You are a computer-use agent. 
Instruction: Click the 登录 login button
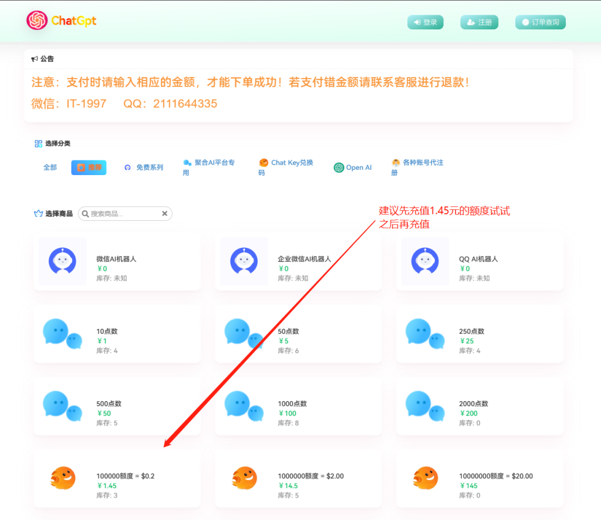coord(425,22)
